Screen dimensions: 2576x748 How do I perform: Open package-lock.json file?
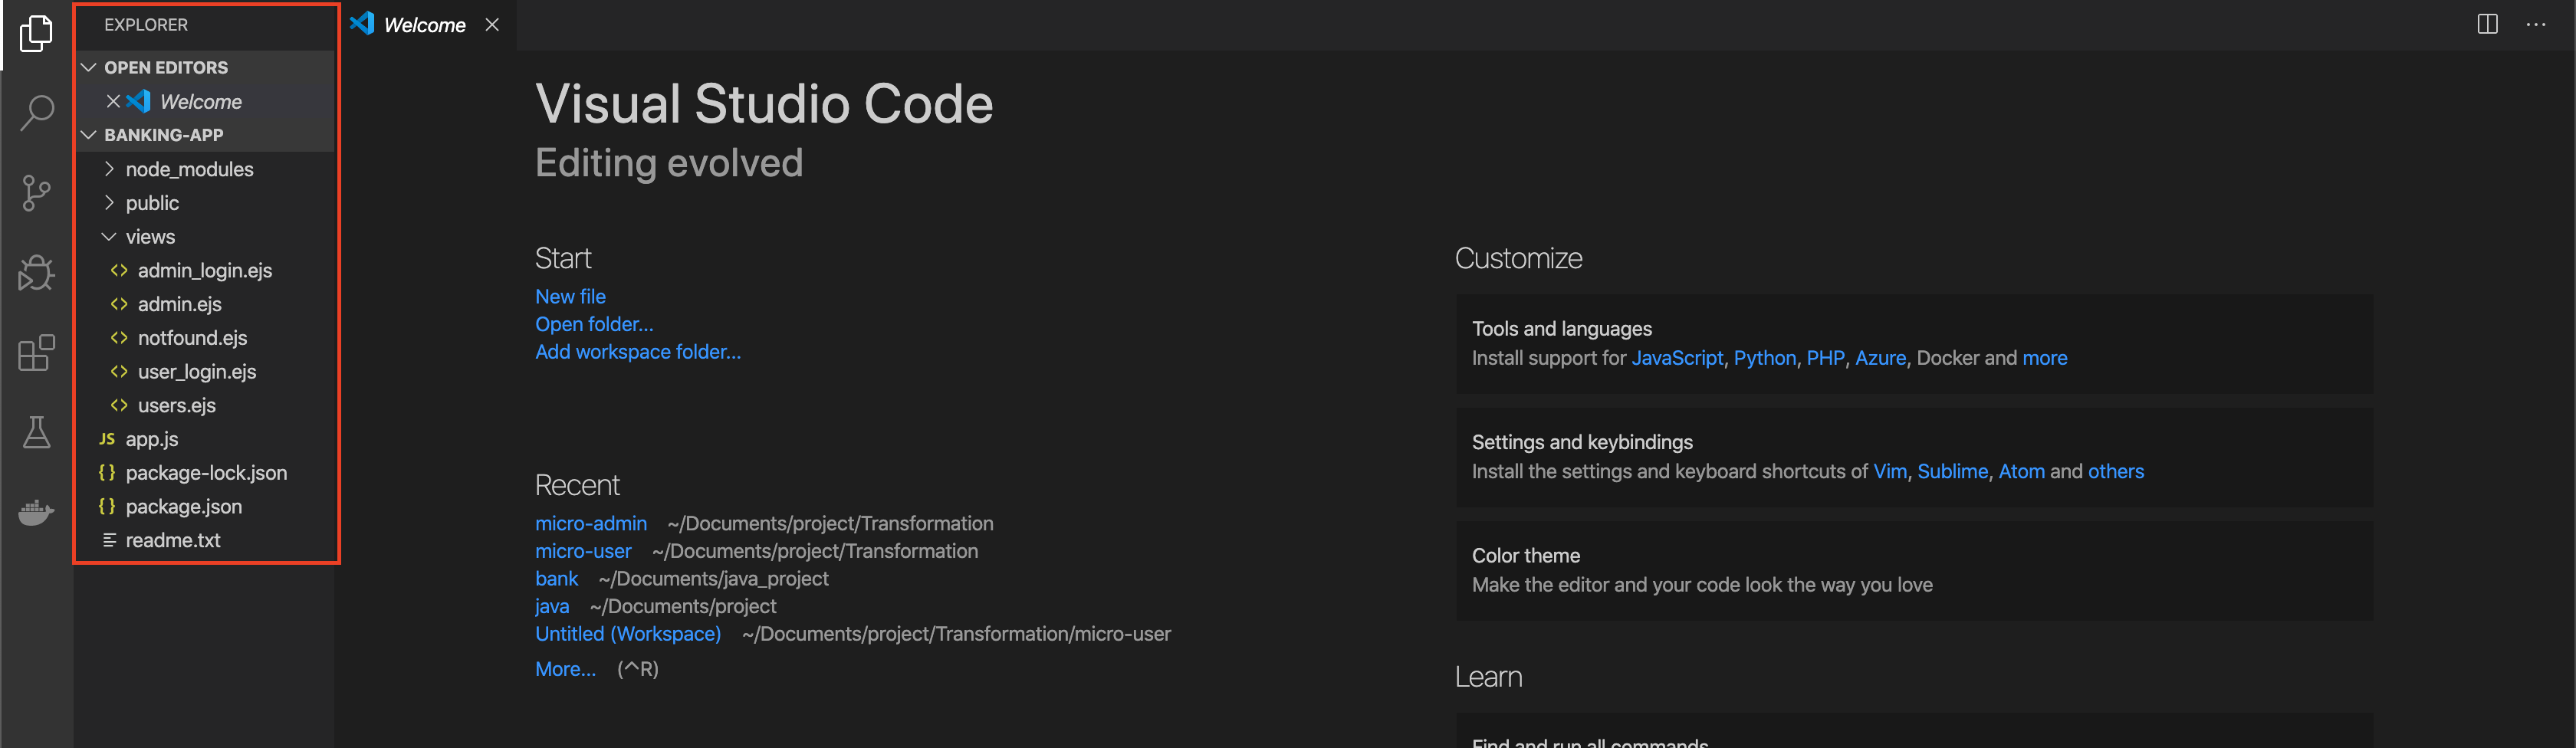pos(205,472)
